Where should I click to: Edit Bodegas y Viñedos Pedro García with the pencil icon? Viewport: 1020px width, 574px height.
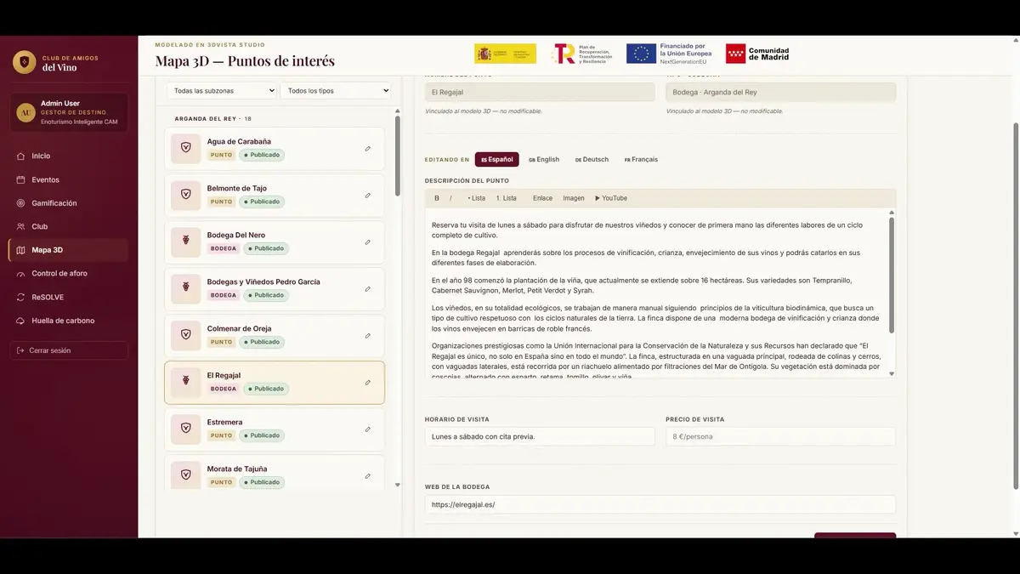tap(368, 289)
